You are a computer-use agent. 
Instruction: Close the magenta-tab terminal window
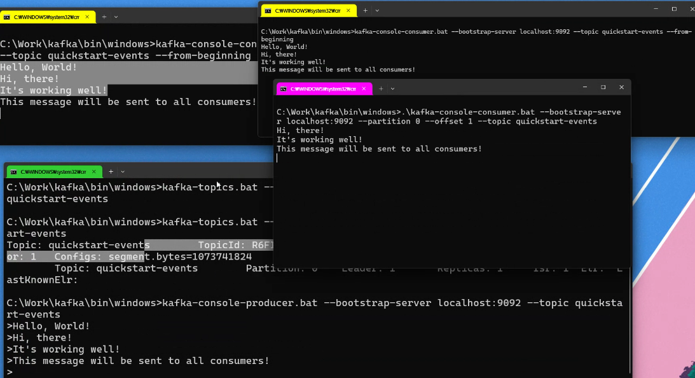pyautogui.click(x=621, y=87)
